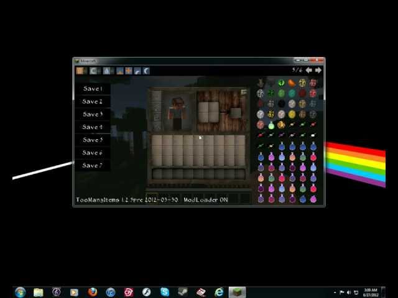Pick the teal spawn egg

pyautogui.click(x=292, y=93)
